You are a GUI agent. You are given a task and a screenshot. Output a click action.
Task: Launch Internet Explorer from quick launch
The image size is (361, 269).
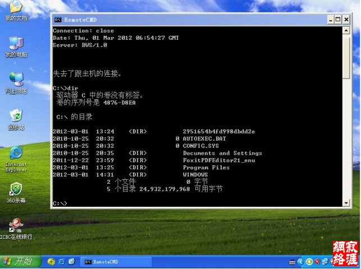(61, 261)
